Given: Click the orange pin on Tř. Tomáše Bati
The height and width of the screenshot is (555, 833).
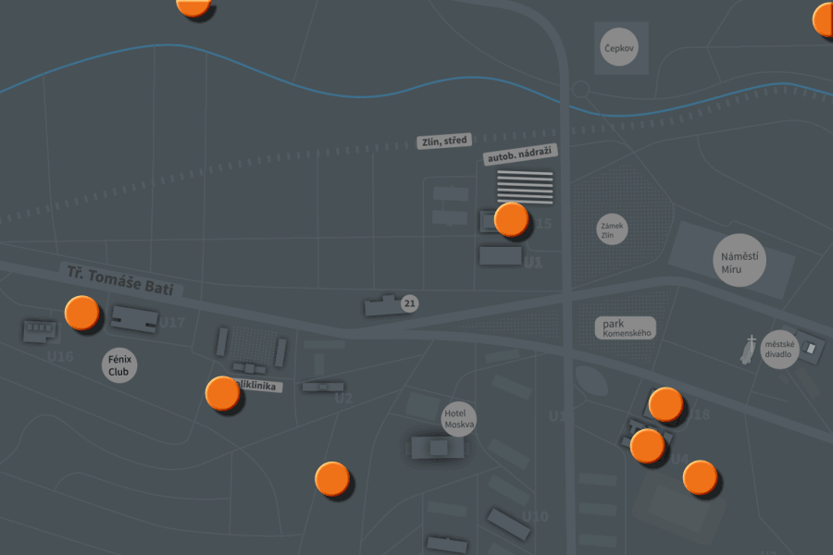Looking at the screenshot, I should click(x=81, y=313).
